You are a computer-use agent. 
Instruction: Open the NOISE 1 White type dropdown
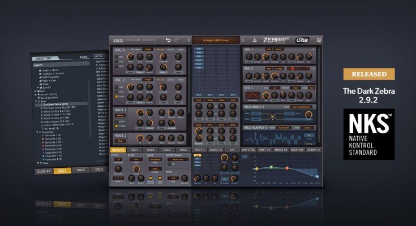121,115
